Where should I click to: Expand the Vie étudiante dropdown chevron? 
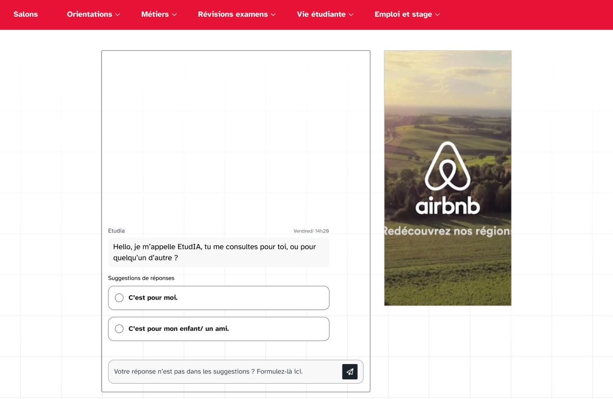click(351, 15)
